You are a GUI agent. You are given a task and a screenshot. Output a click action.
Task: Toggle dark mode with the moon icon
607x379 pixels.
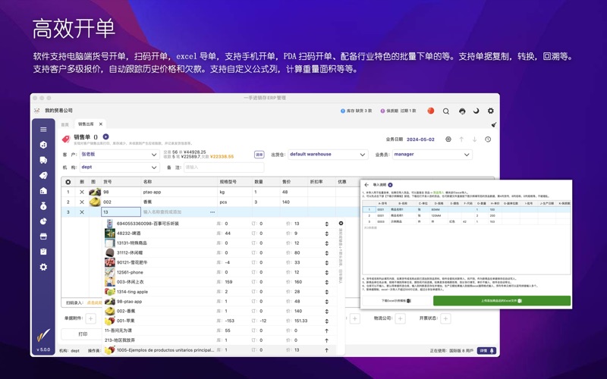pos(476,111)
